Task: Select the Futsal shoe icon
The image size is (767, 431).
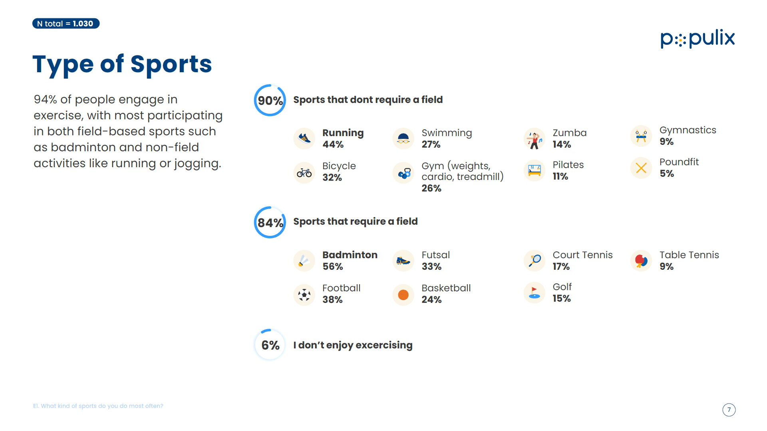Action: click(x=403, y=261)
